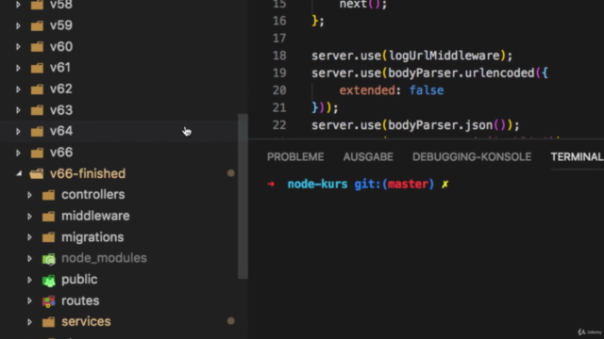The width and height of the screenshot is (604, 339).
Task: Select the services folder name
Action: point(86,321)
